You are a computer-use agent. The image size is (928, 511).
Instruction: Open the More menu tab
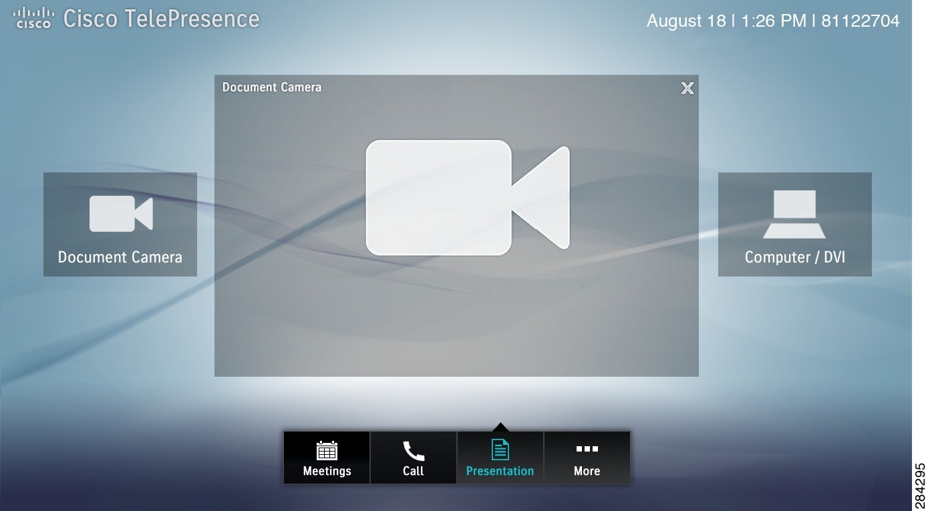click(587, 458)
